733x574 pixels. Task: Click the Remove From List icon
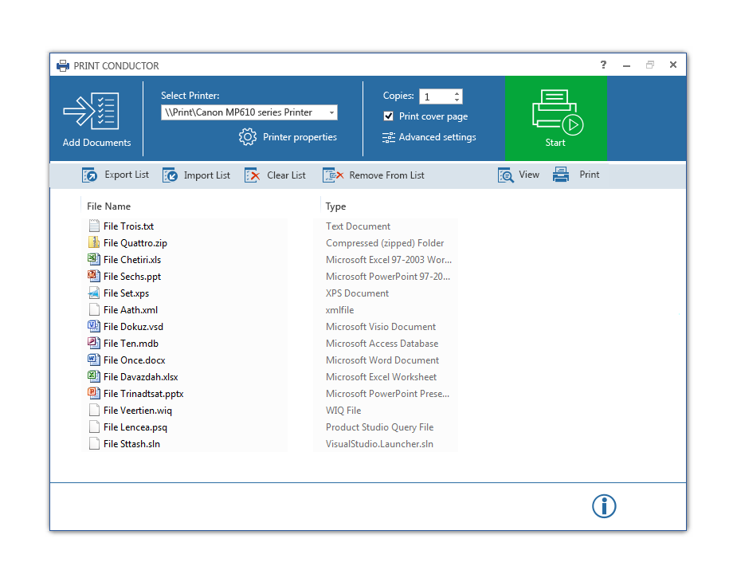[333, 175]
